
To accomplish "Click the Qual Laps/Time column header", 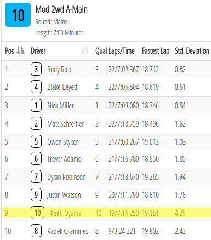I will 115,51.
